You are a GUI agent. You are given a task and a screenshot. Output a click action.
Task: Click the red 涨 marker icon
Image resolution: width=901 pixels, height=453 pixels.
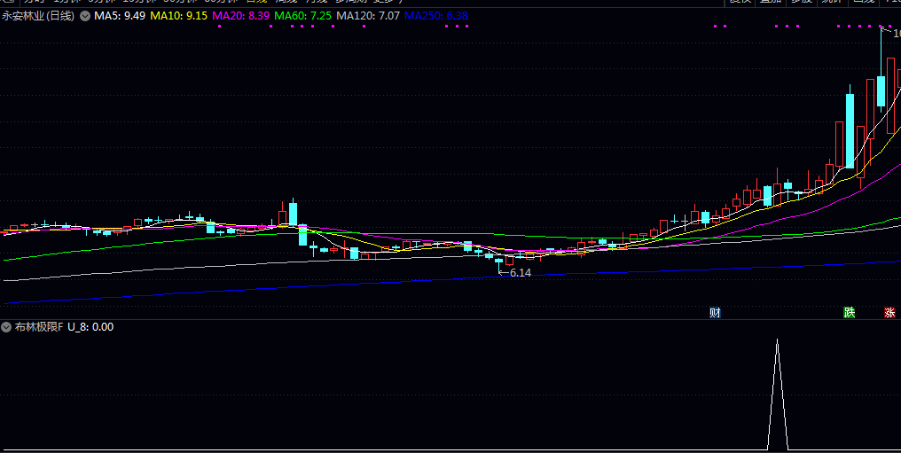[x=889, y=312]
